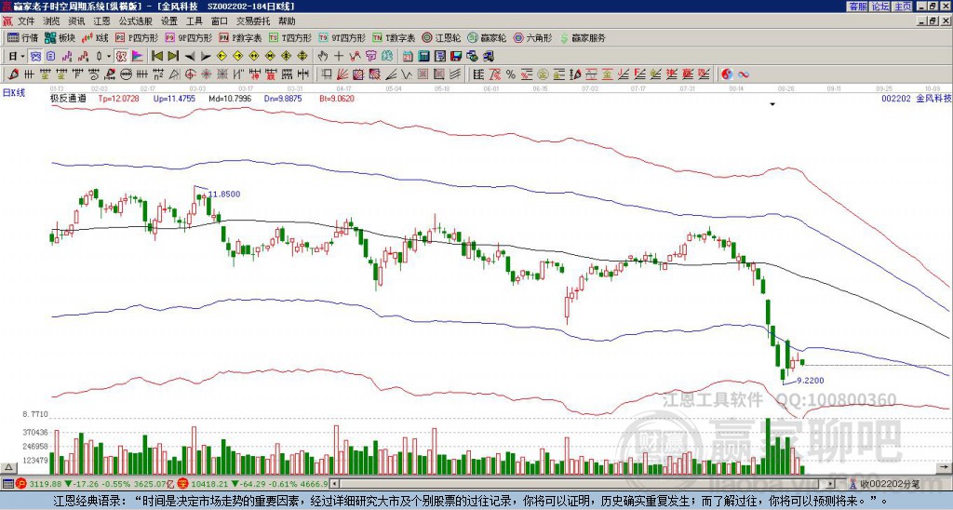This screenshot has height=510, width=953.
Task: Toggle the 权 adjustment icon
Action: coord(120,57)
